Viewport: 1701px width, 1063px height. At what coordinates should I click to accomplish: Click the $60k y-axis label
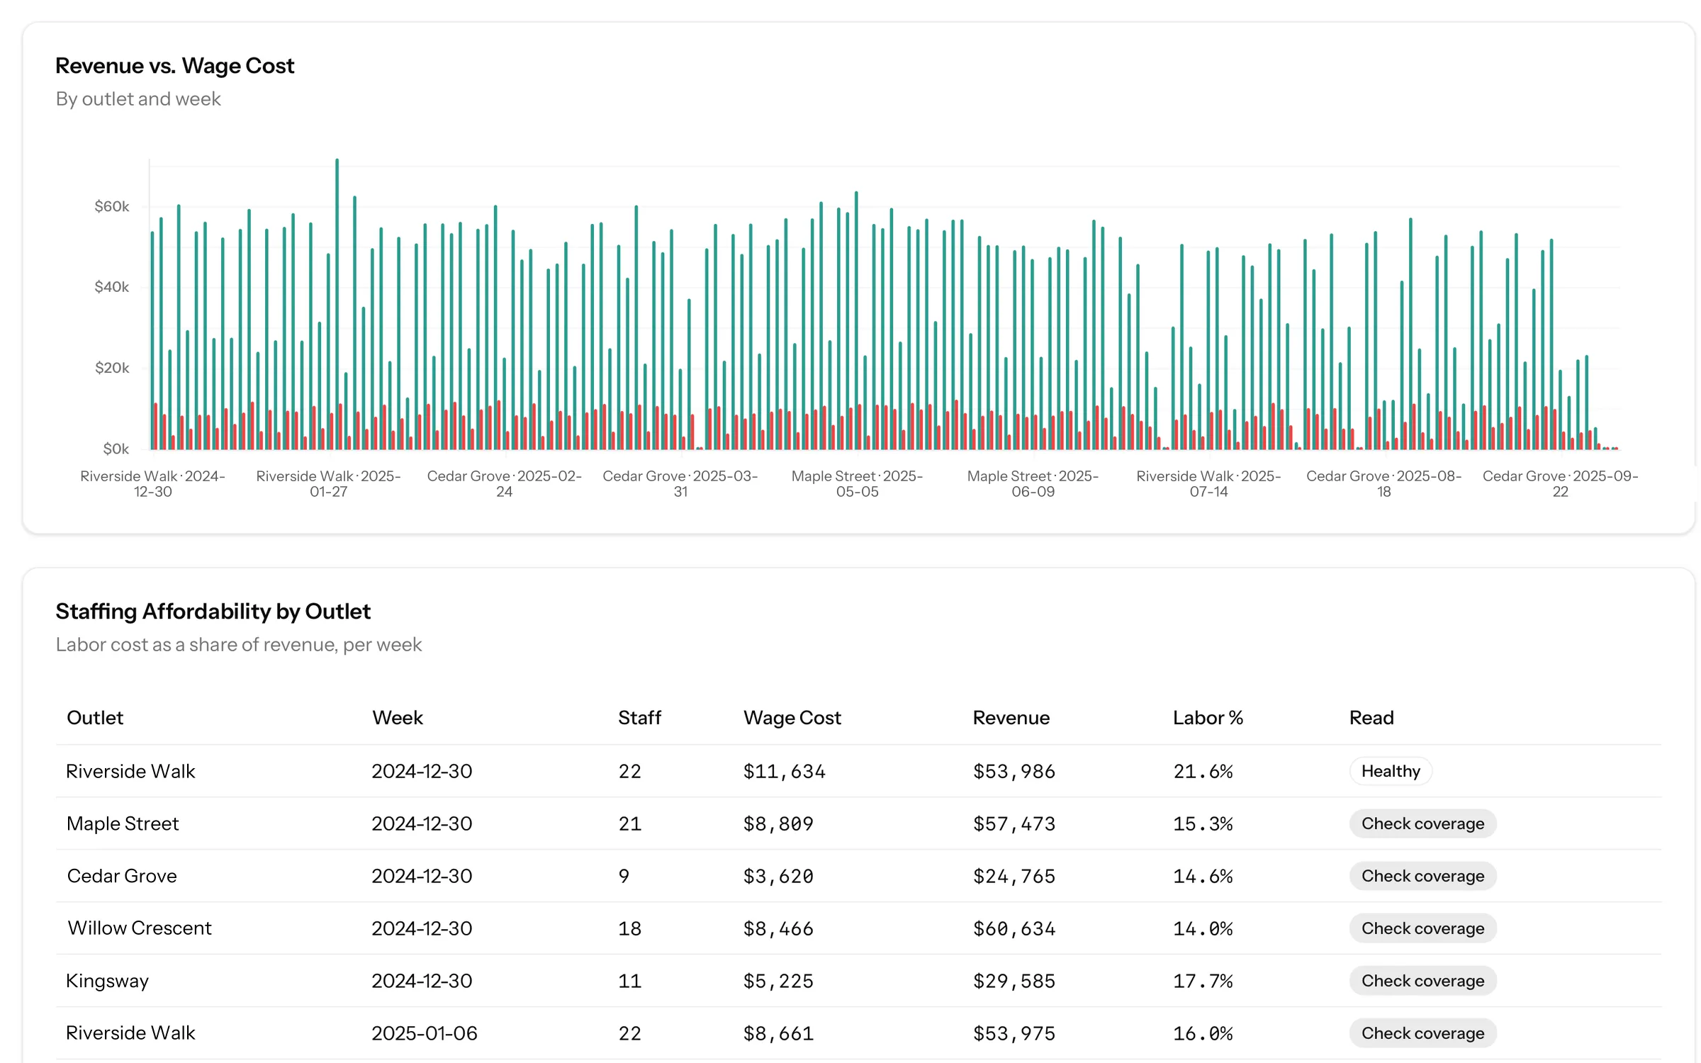tap(112, 206)
